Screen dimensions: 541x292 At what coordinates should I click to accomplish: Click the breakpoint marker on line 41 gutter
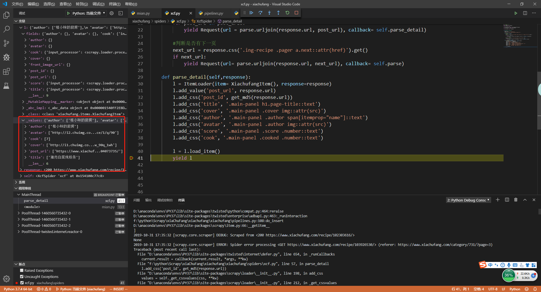pyautogui.click(x=131, y=158)
